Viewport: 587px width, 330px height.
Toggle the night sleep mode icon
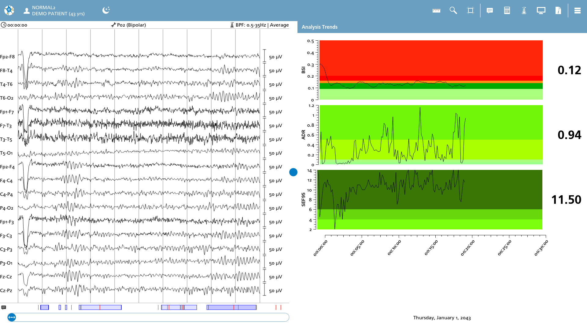point(106,10)
